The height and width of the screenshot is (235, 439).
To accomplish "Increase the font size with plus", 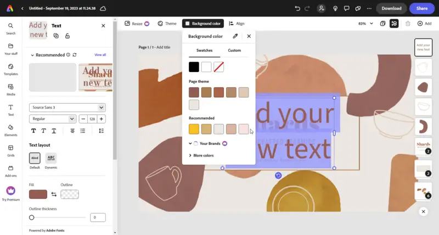I will pyautogui.click(x=101, y=119).
